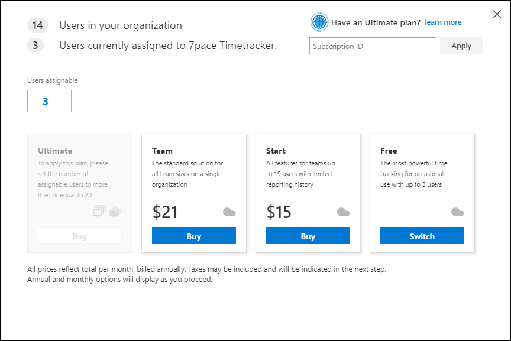Click "Users in your organization" text
Screen dimensions: 511x341
(121, 25)
